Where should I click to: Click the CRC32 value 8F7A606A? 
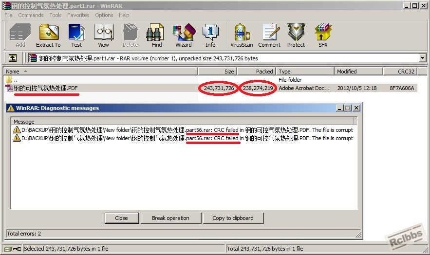tap(402, 88)
